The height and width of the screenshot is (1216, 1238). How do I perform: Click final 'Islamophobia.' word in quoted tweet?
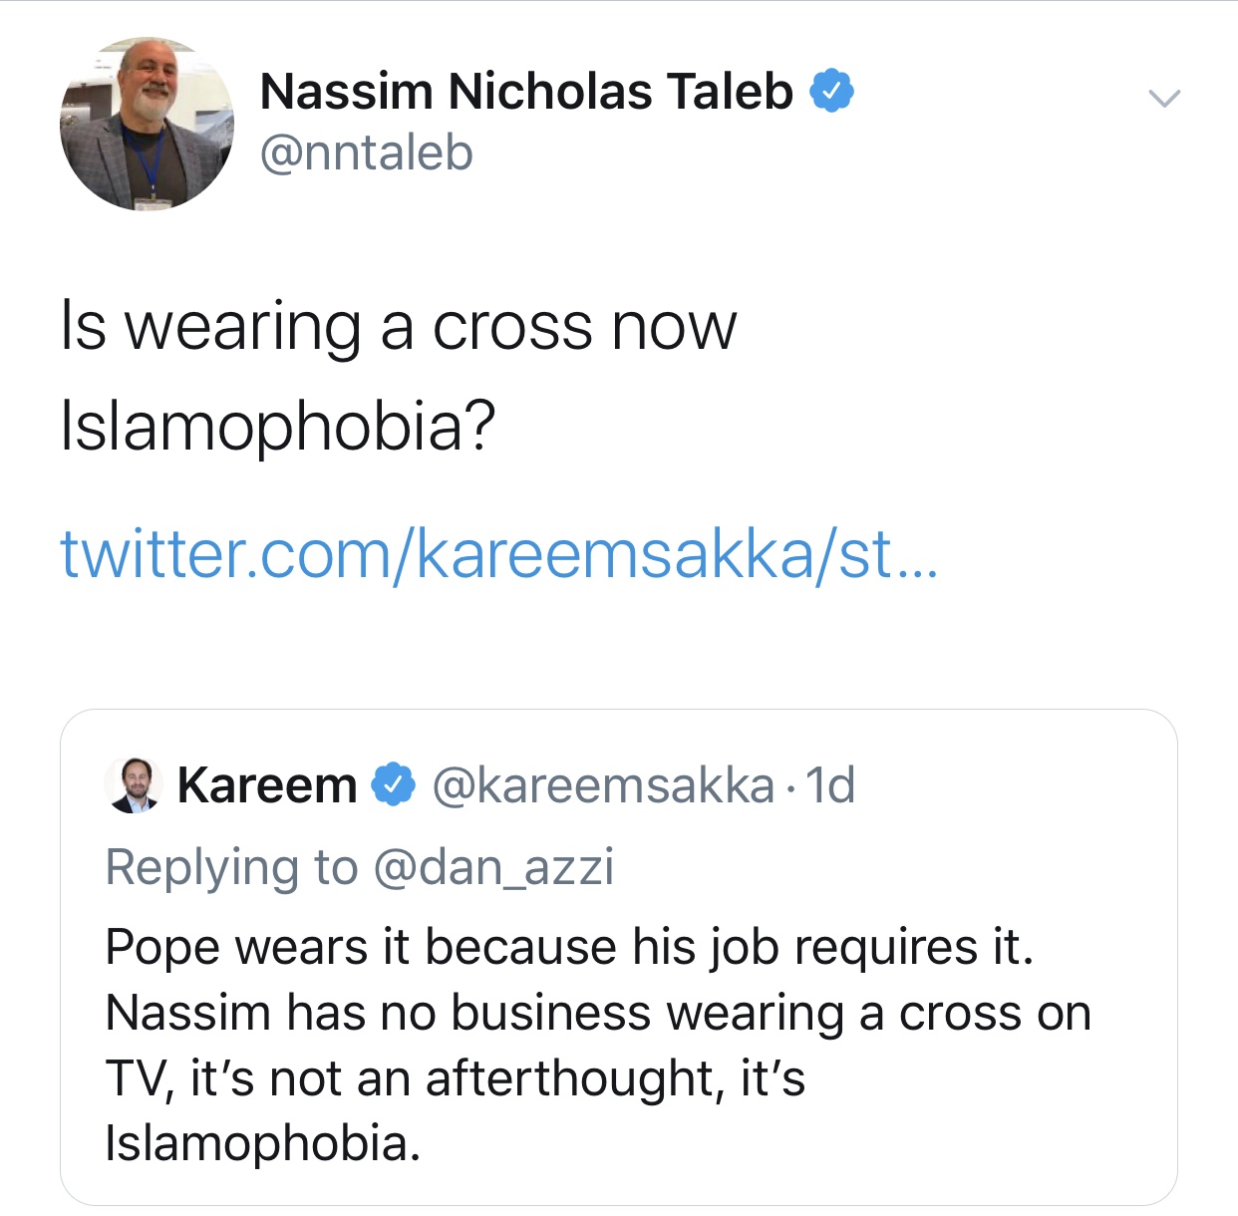[263, 1143]
